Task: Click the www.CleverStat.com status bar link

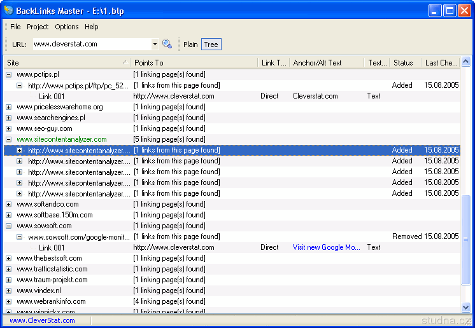Action: [42, 320]
